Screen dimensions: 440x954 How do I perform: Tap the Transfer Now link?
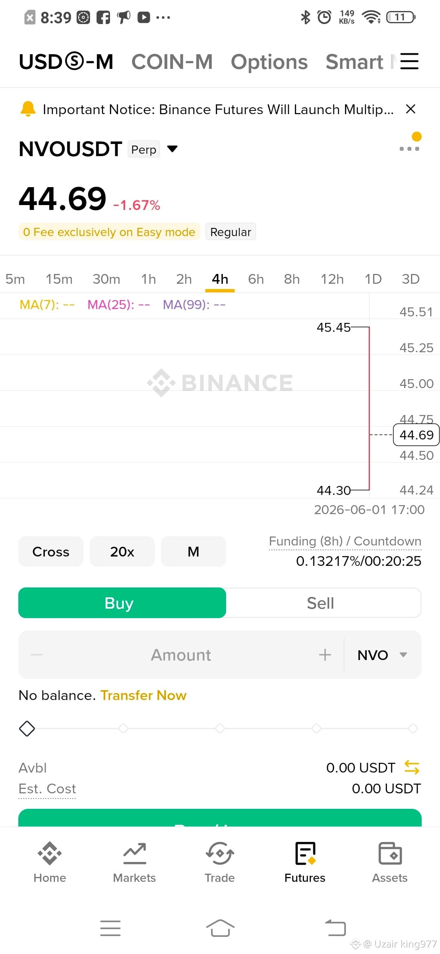pos(143,695)
